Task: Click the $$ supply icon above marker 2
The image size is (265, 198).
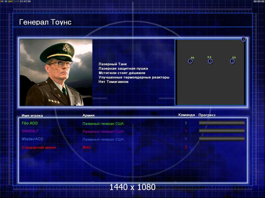Action: click(234, 57)
